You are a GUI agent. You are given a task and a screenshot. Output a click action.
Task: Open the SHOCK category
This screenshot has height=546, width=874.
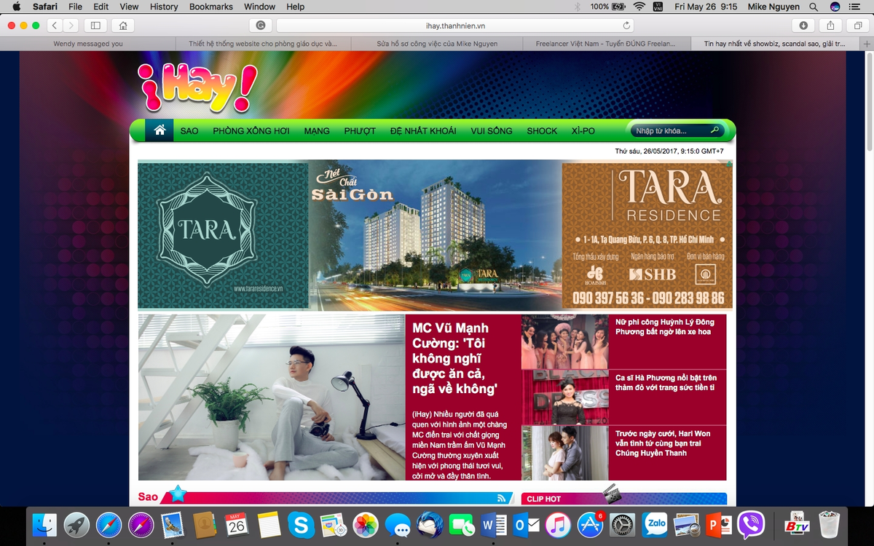(542, 131)
